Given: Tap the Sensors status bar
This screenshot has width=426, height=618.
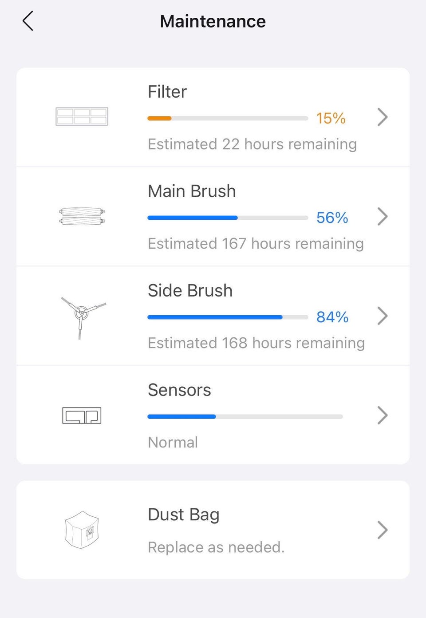Looking at the screenshot, I should (245, 417).
